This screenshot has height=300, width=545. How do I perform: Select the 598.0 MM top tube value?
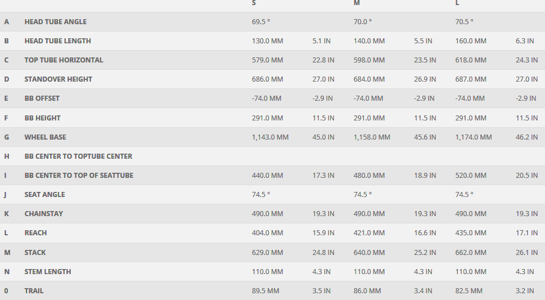tap(369, 60)
